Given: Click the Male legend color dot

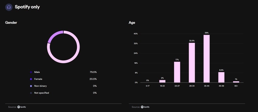Looking at the screenshot, I should tap(31, 72).
